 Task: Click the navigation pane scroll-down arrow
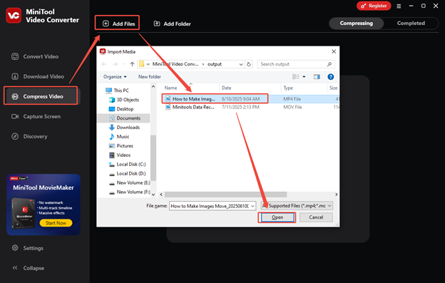click(x=153, y=195)
